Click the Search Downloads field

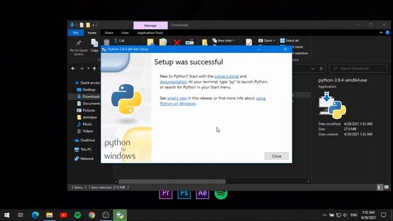click(358, 68)
